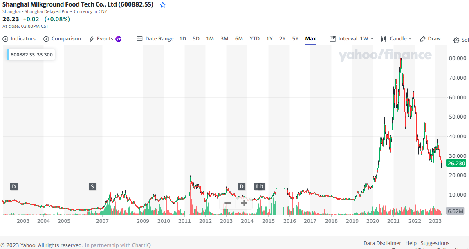469x249 pixels.
Task: Click the S split marker near 2007
Action: pos(92,187)
